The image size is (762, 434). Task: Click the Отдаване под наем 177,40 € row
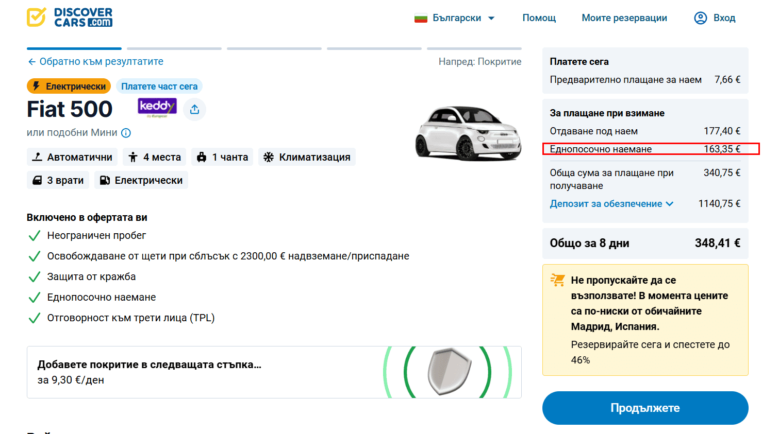[x=645, y=131]
